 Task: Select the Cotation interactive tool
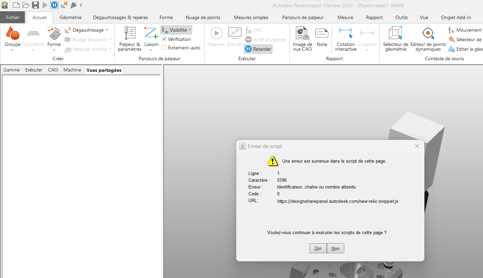pyautogui.click(x=346, y=39)
